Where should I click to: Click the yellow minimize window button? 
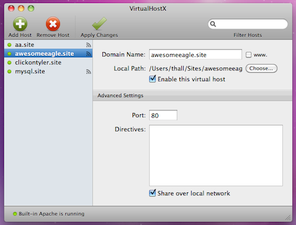point(21,9)
